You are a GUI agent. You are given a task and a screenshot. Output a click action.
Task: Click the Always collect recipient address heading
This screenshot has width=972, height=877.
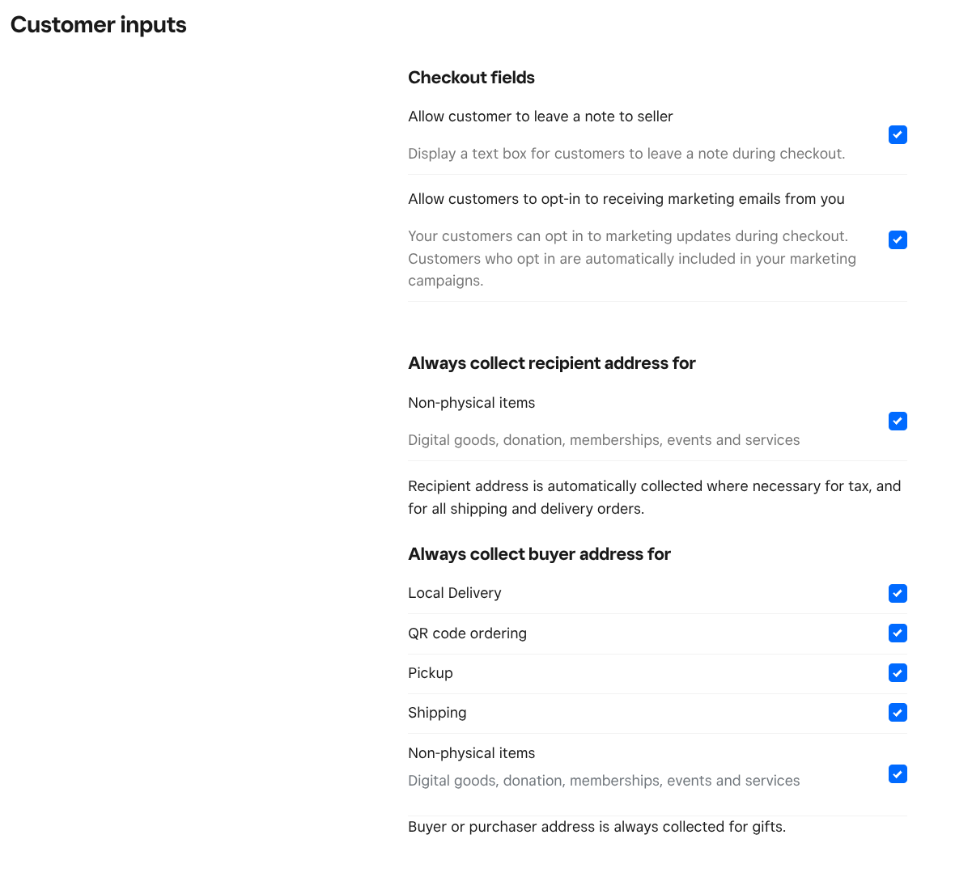(x=551, y=363)
